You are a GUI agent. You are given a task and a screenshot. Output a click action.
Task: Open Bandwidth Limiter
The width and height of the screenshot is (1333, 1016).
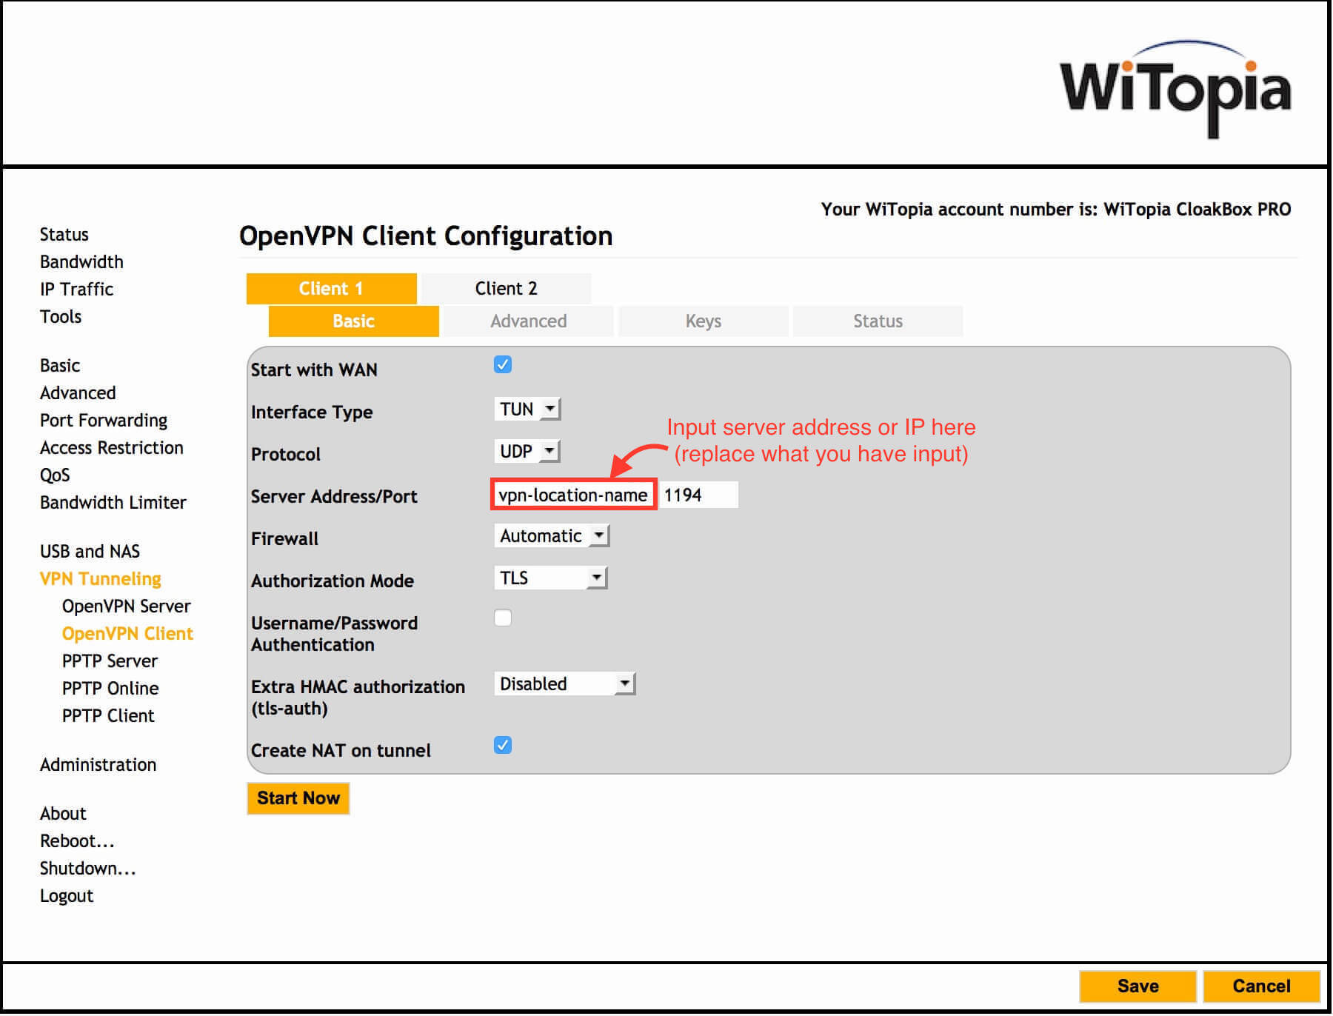tap(113, 503)
